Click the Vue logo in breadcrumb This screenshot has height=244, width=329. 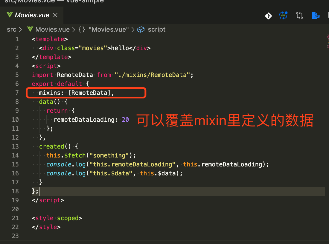[x=30, y=29]
